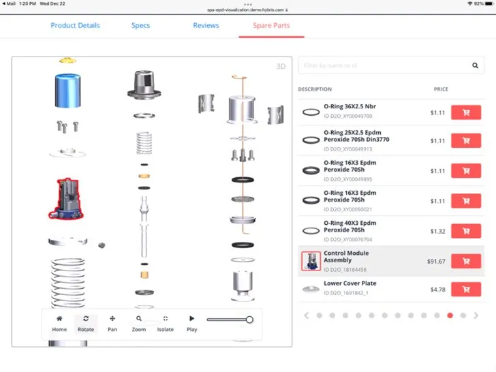496x372 pixels.
Task: Click the Home view icon in viewer toolbar
Action: point(59,323)
